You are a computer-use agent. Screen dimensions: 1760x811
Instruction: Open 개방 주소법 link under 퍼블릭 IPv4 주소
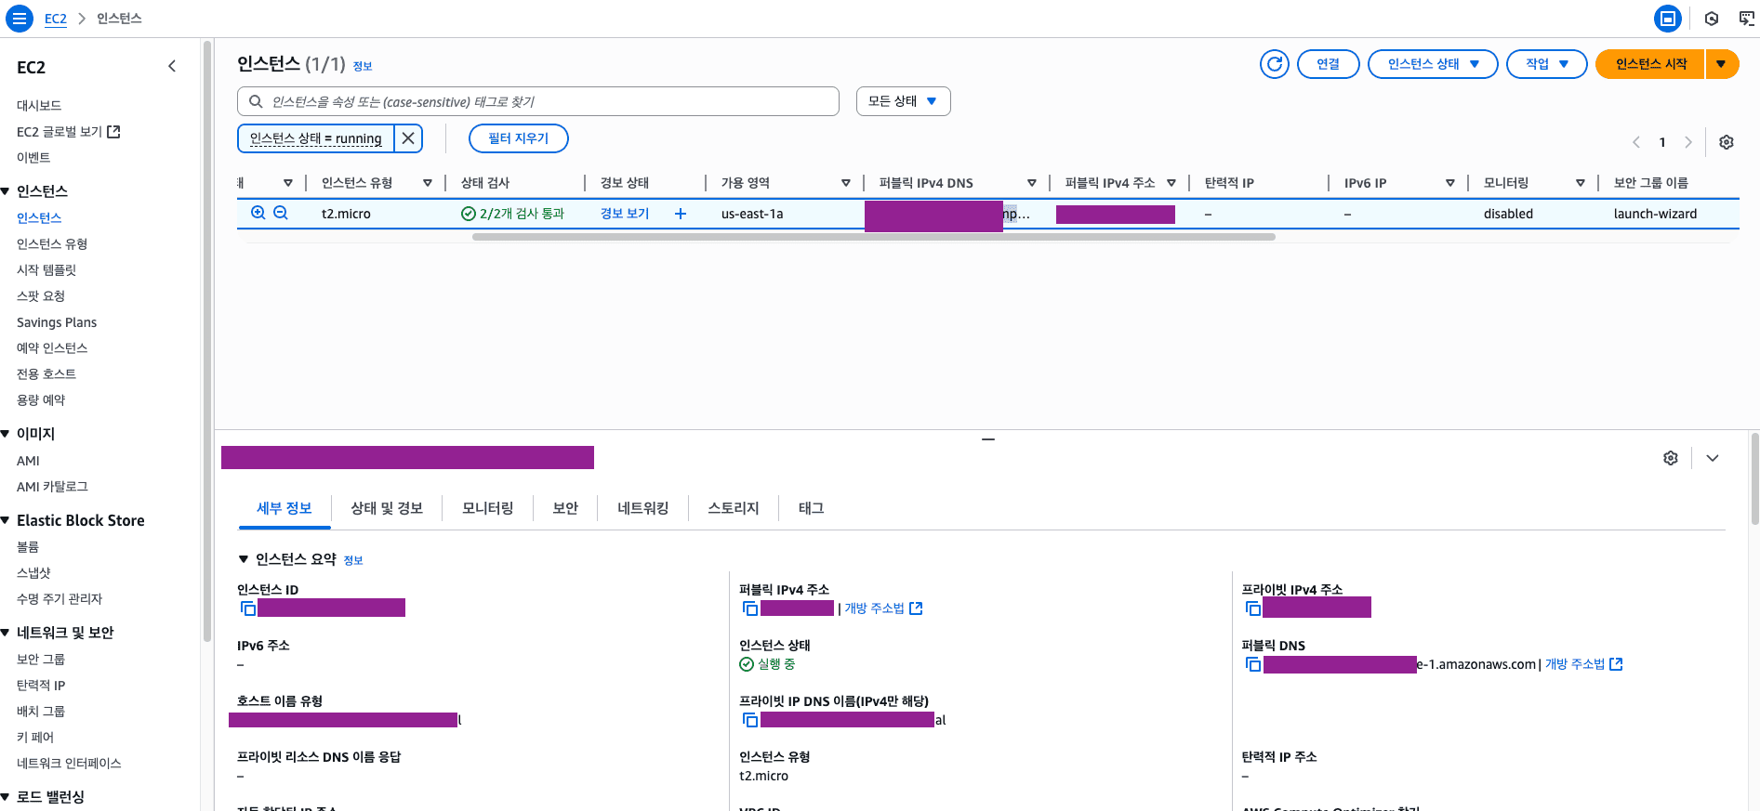883,608
